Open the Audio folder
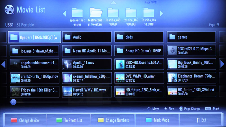This screenshot has width=226, height=127. pos(87,37)
